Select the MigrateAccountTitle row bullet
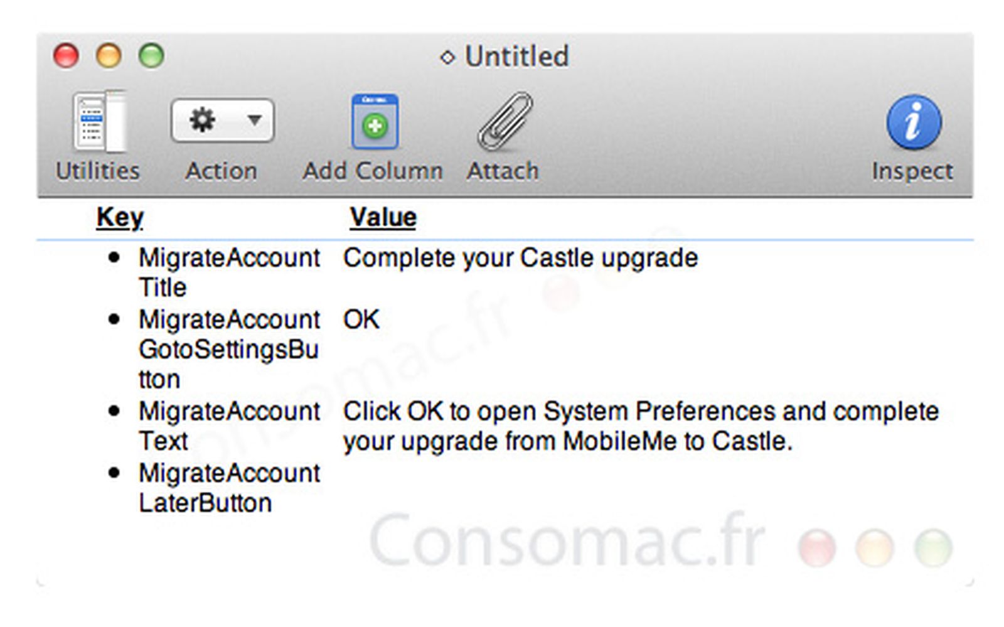The height and width of the screenshot is (627, 1004). pyautogui.click(x=114, y=257)
